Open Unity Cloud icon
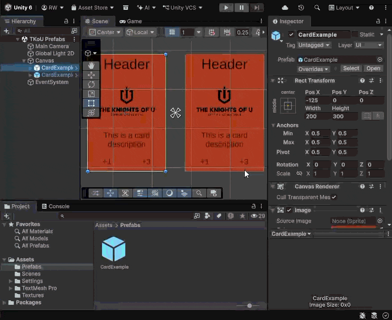392x320 pixels. (285, 8)
